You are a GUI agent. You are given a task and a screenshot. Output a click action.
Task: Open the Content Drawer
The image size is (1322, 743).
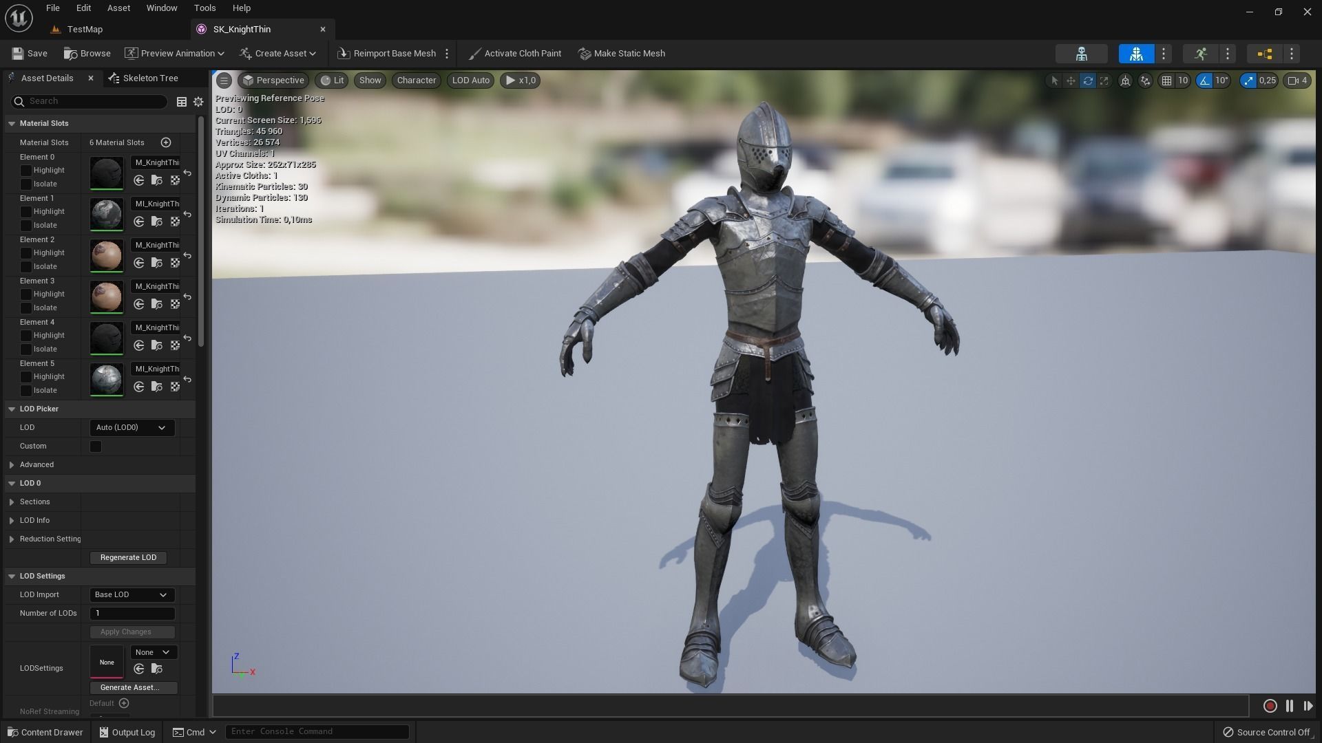(x=45, y=733)
